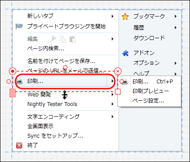
Task: Click the copy pages icon
Action: tap(63, 39)
